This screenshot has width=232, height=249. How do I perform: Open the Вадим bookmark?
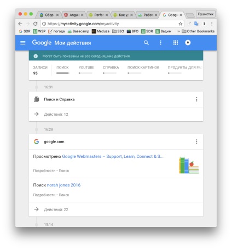coord(164,31)
